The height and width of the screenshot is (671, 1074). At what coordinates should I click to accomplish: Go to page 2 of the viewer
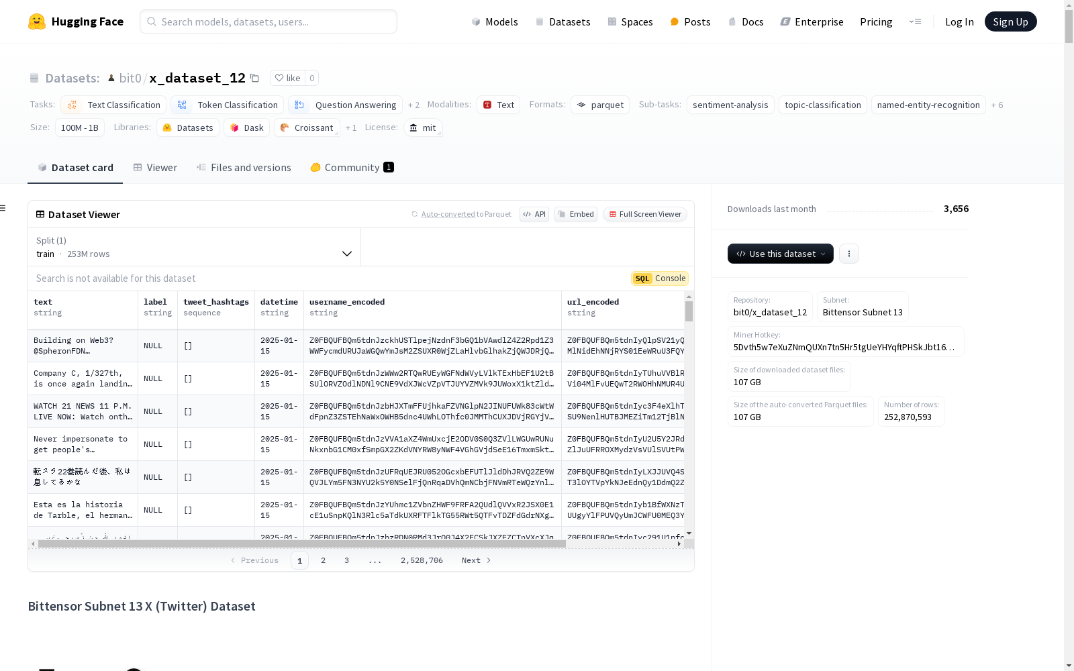[x=323, y=560]
